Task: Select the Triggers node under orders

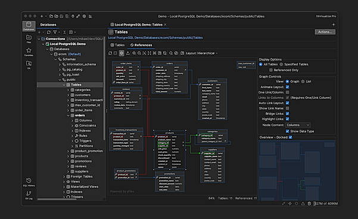Action: point(85,141)
